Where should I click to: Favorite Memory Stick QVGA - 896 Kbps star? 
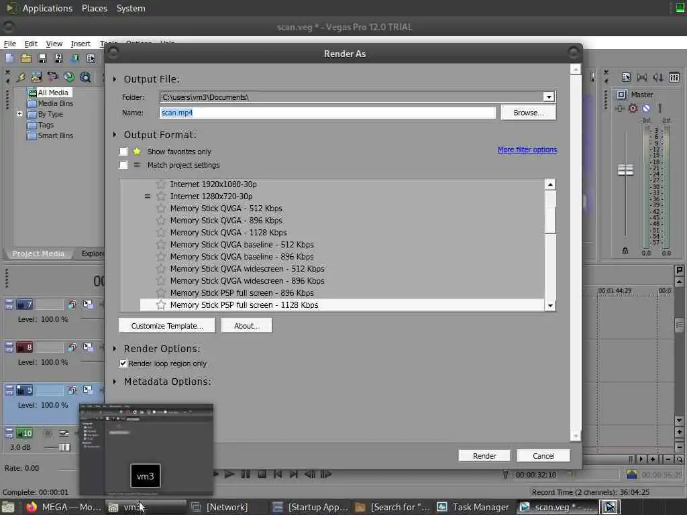click(161, 220)
